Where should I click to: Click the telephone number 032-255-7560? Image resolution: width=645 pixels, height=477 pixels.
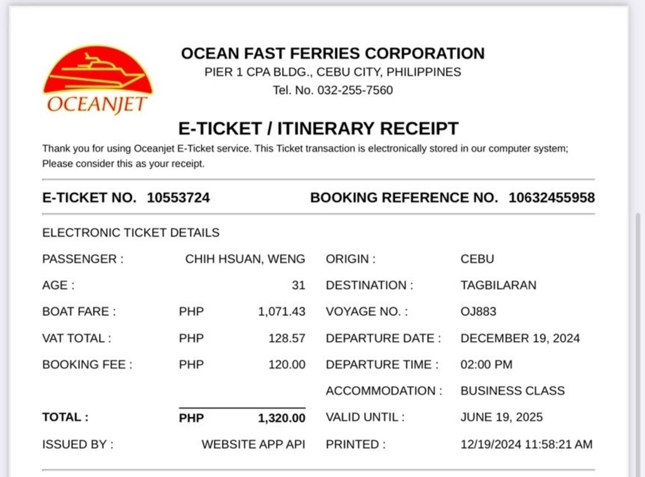coord(355,90)
